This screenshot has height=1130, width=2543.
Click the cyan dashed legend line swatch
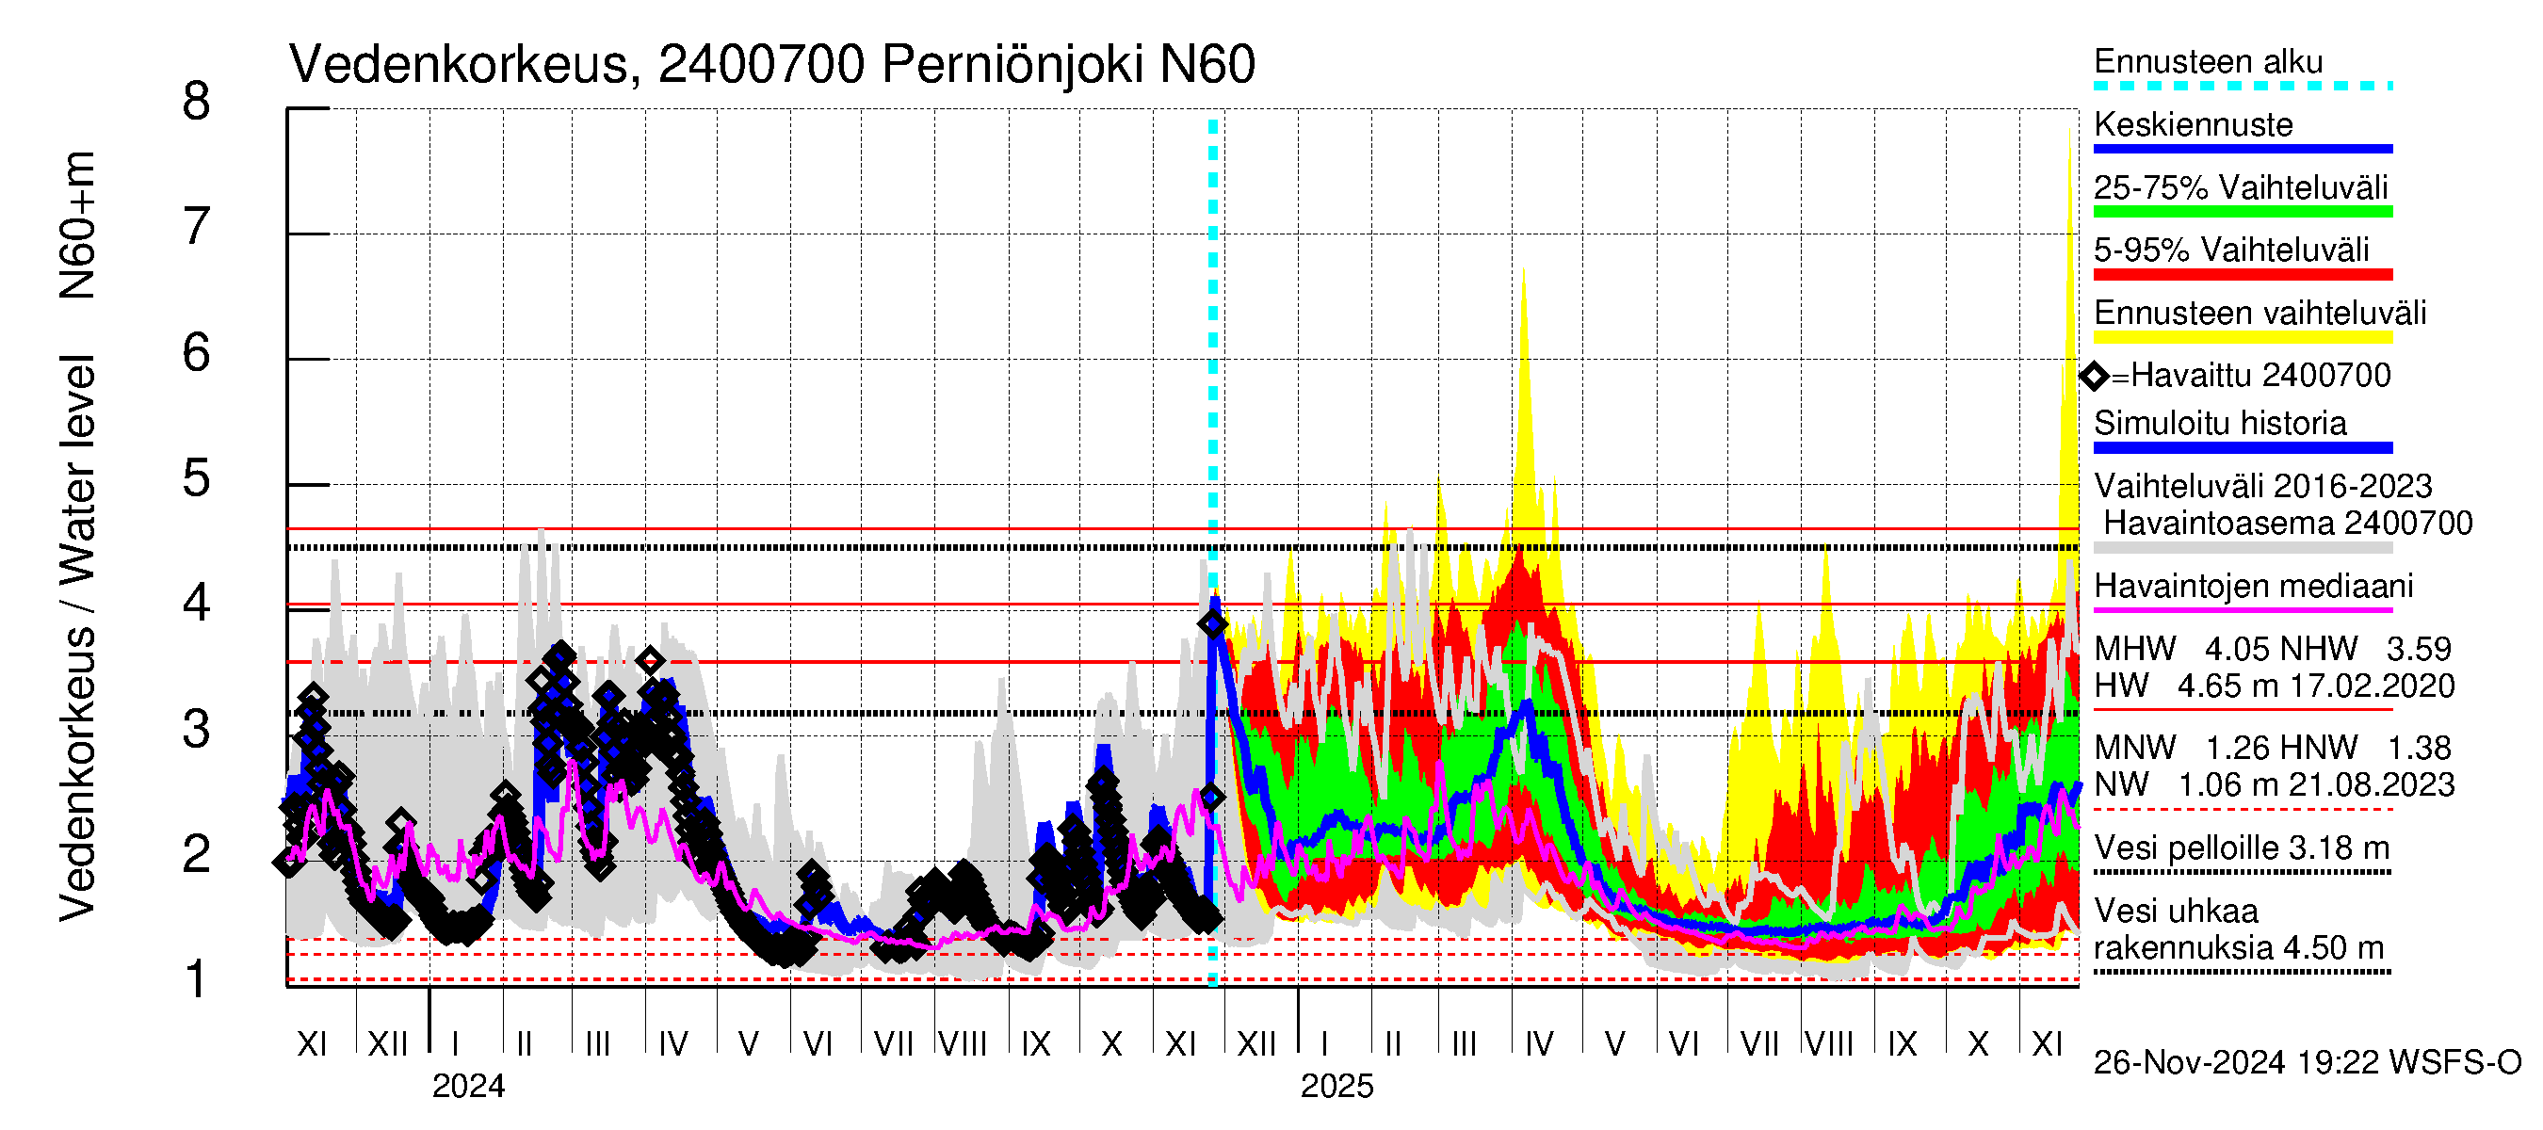point(2243,86)
